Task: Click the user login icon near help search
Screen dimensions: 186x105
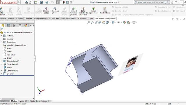Action: (x=172, y=2)
